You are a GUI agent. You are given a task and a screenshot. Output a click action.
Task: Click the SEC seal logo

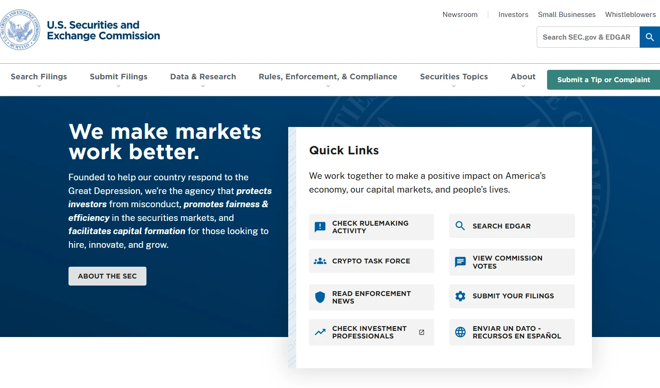(20, 30)
